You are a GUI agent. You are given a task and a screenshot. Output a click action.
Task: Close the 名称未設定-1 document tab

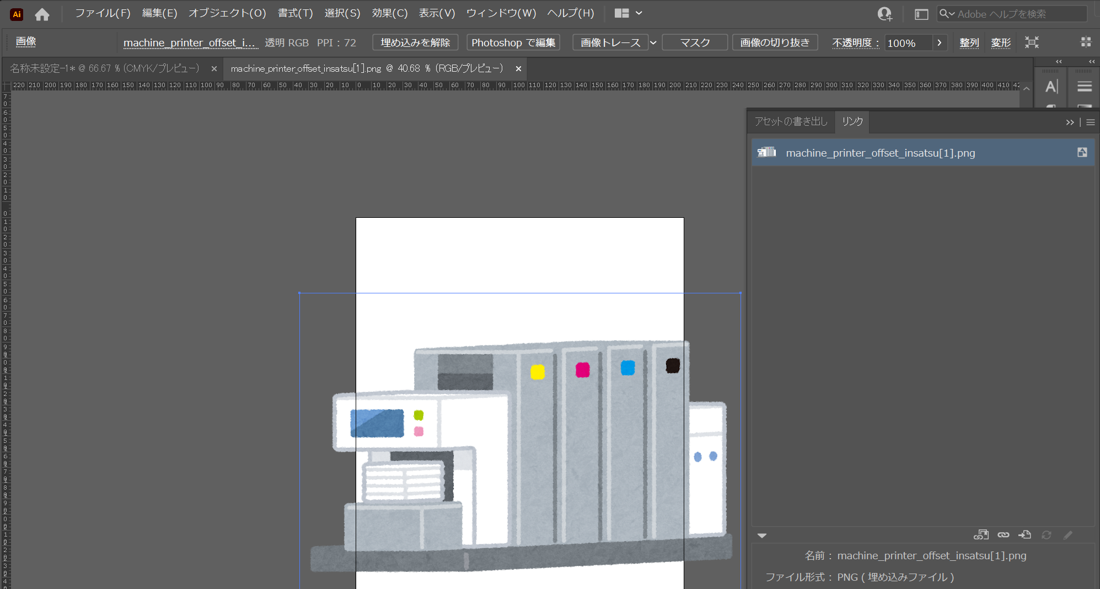214,69
